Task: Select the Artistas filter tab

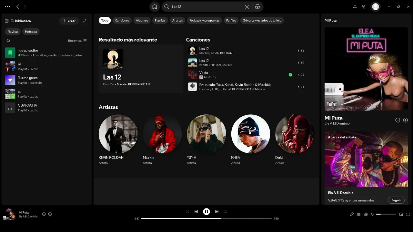Action: click(177, 20)
